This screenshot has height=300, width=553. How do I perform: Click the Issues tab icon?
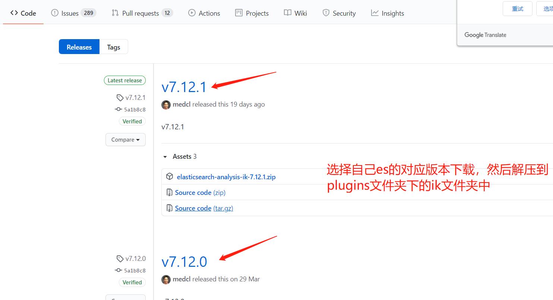pos(55,13)
